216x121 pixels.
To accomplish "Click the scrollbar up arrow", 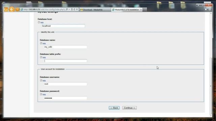I will tap(211, 13).
